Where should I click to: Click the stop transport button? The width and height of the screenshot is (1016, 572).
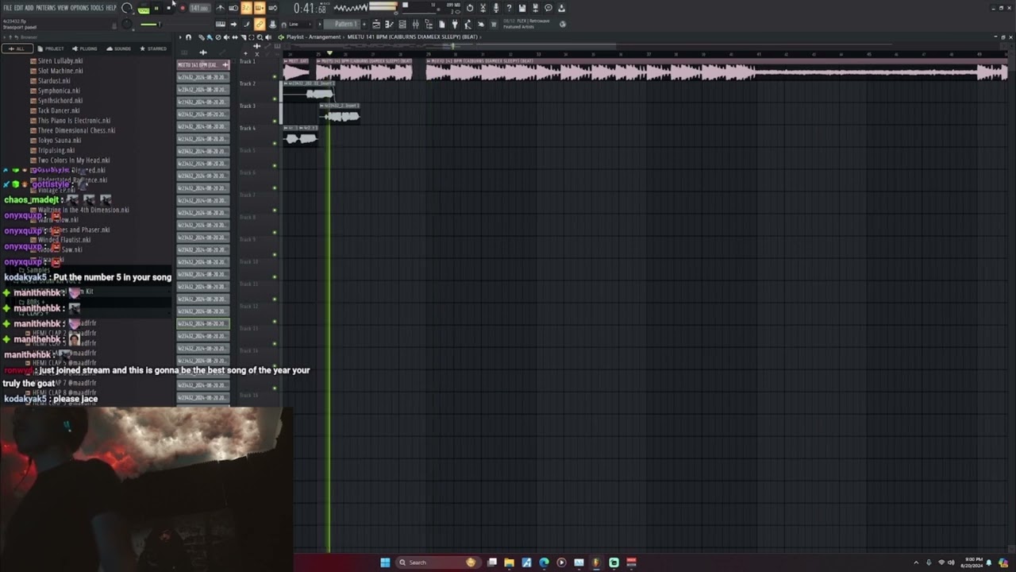pos(168,8)
